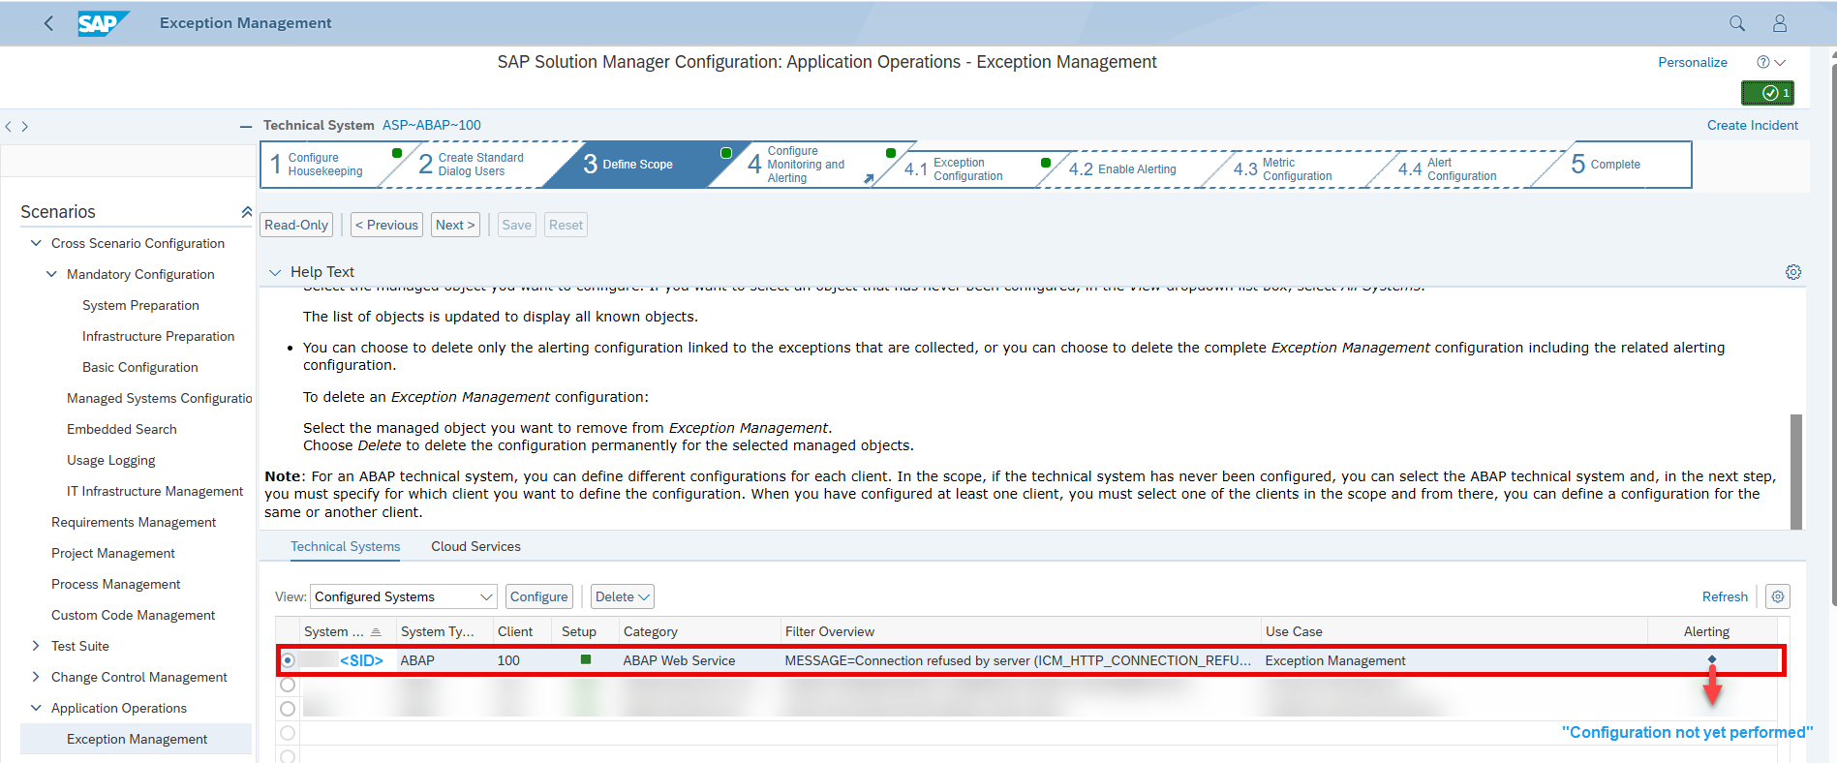The height and width of the screenshot is (763, 1837).
Task: Select IT Infrastructure Management in the tree
Action: click(155, 491)
